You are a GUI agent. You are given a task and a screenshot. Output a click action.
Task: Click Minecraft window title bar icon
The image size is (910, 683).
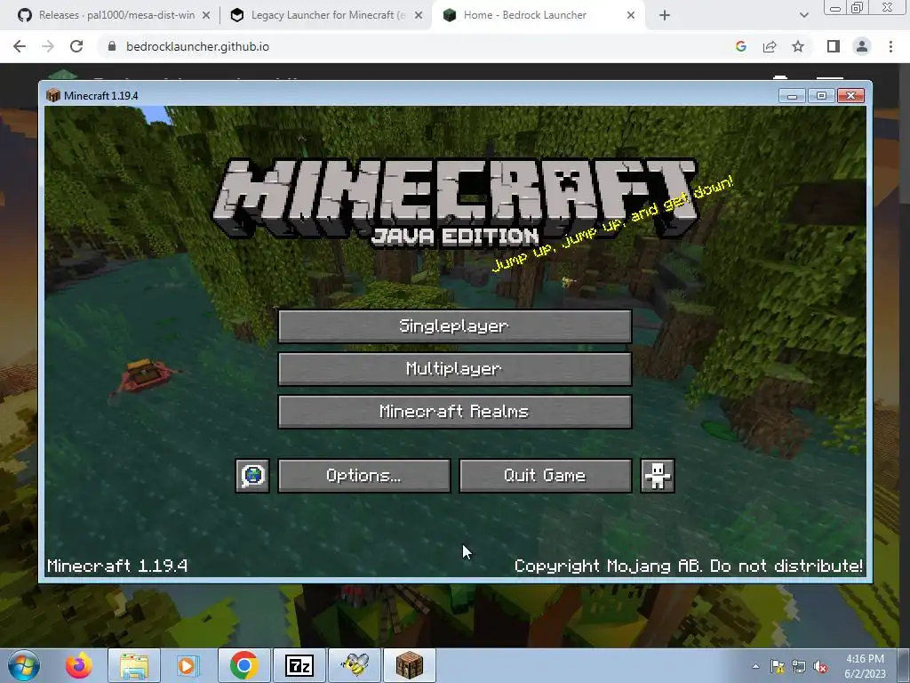pos(52,95)
